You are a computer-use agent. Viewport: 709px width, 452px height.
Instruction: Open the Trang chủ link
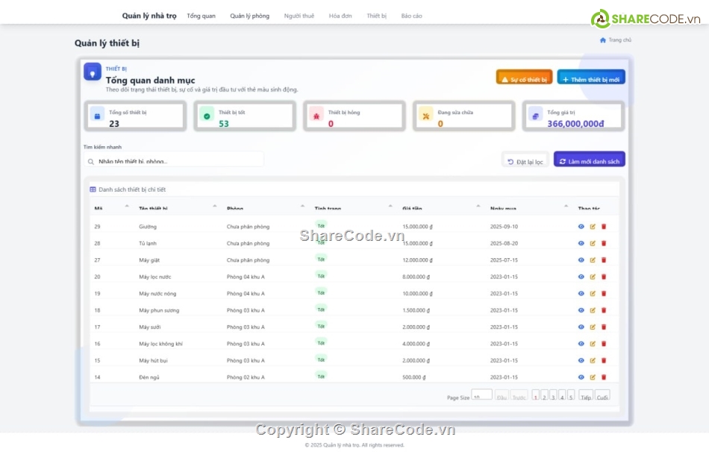click(x=616, y=40)
